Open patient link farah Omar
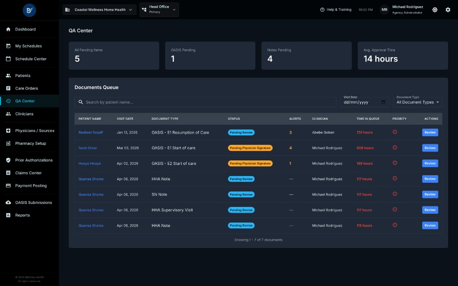The height and width of the screenshot is (286, 458). (88, 148)
